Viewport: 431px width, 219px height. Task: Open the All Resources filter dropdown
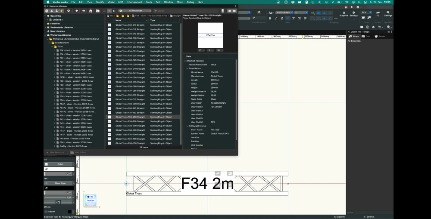click(x=136, y=11)
